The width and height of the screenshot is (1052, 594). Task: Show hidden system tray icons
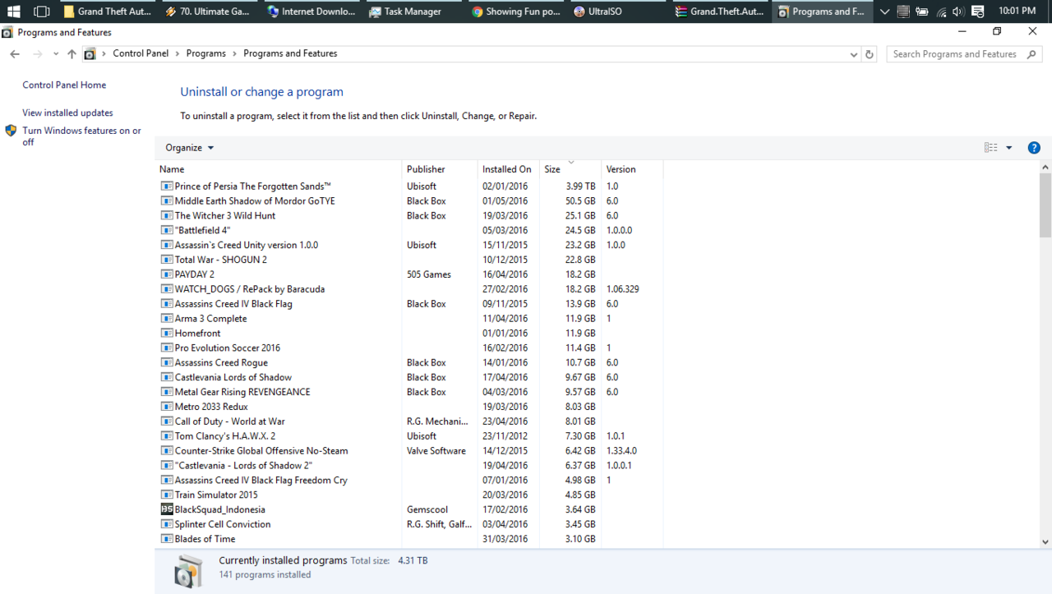[884, 12]
